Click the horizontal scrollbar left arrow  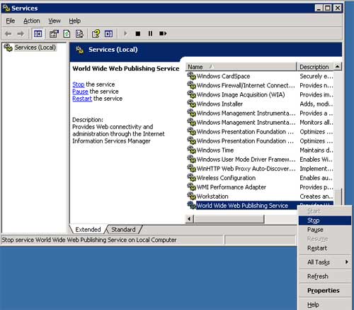point(189,219)
